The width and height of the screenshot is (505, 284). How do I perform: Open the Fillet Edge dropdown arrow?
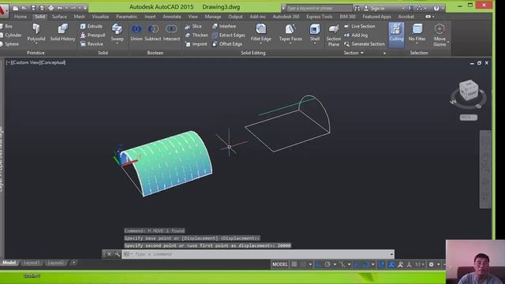[x=261, y=43]
